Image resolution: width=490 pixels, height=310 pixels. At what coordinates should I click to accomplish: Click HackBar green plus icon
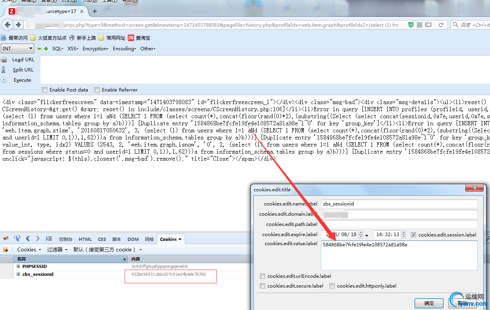(x=46, y=49)
